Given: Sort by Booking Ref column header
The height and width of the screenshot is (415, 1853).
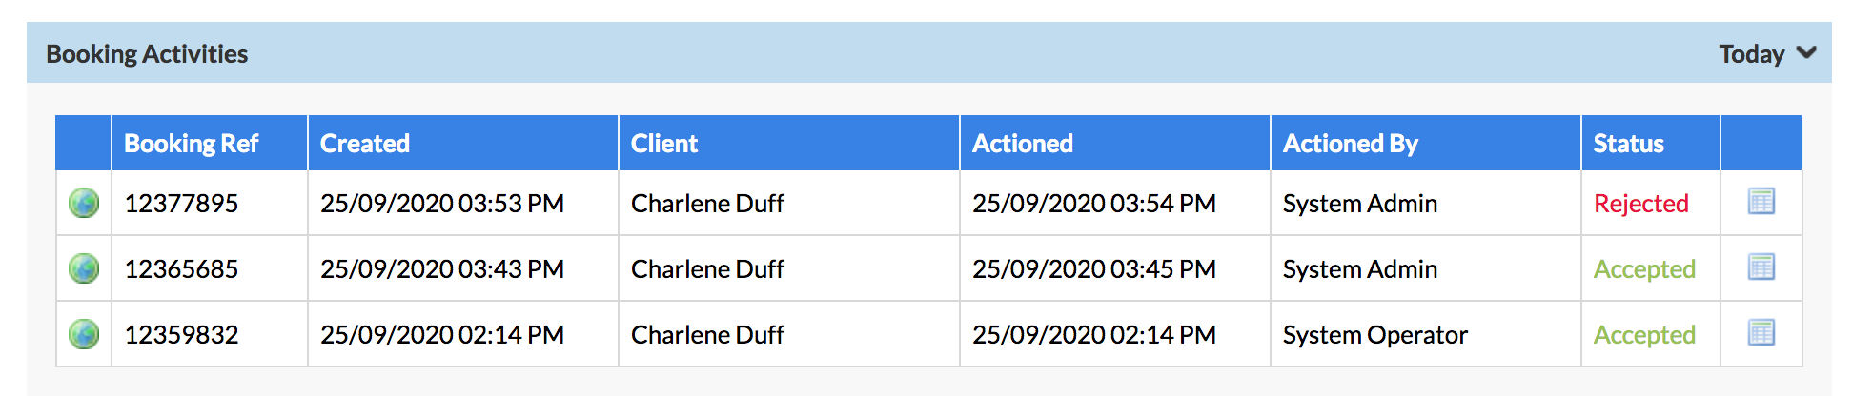Looking at the screenshot, I should (x=192, y=144).
